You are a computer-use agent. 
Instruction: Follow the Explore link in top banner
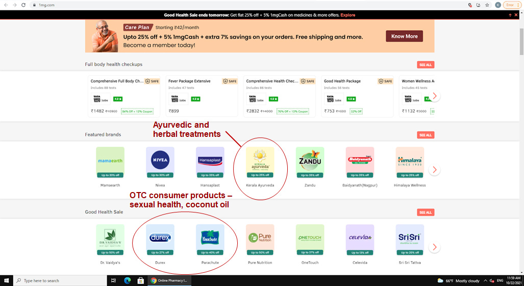pos(347,15)
